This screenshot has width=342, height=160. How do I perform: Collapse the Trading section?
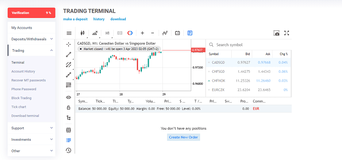point(31,50)
